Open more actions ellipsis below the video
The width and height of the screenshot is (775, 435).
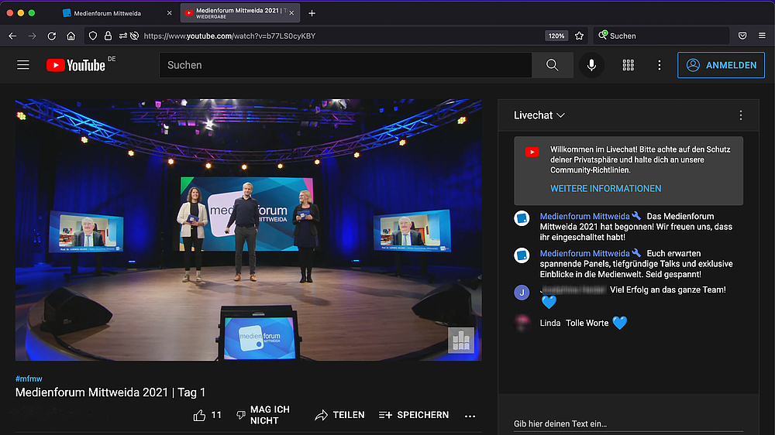pyautogui.click(x=470, y=416)
